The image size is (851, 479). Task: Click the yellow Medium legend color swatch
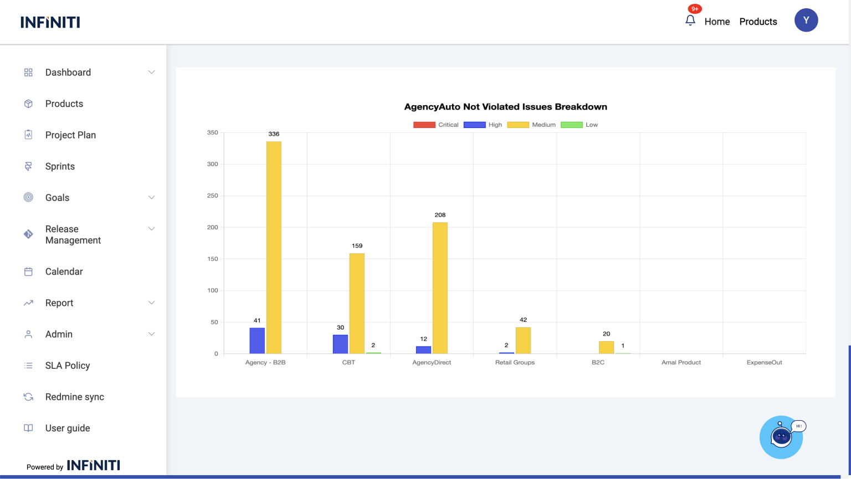tap(518, 125)
